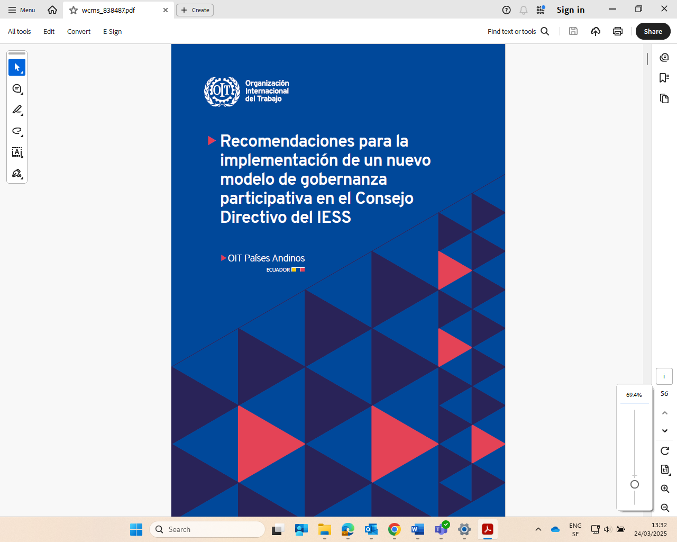Open Google Chrome from taskbar
Screen dimensions: 677x542
394,529
